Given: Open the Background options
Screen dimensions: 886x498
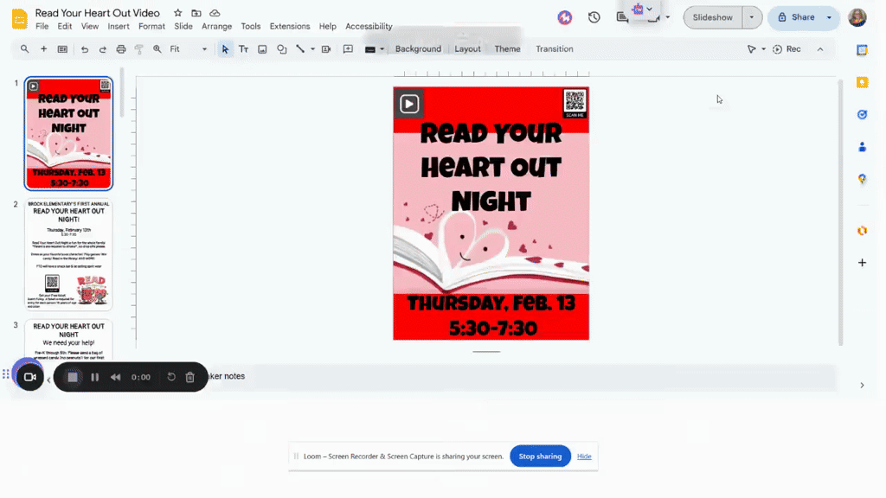Looking at the screenshot, I should coord(418,49).
